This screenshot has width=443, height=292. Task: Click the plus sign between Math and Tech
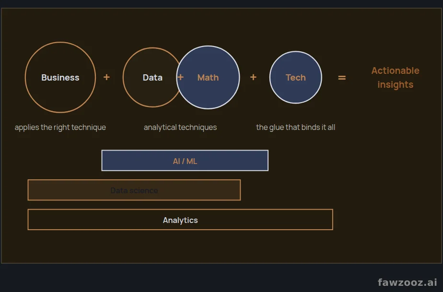point(254,77)
